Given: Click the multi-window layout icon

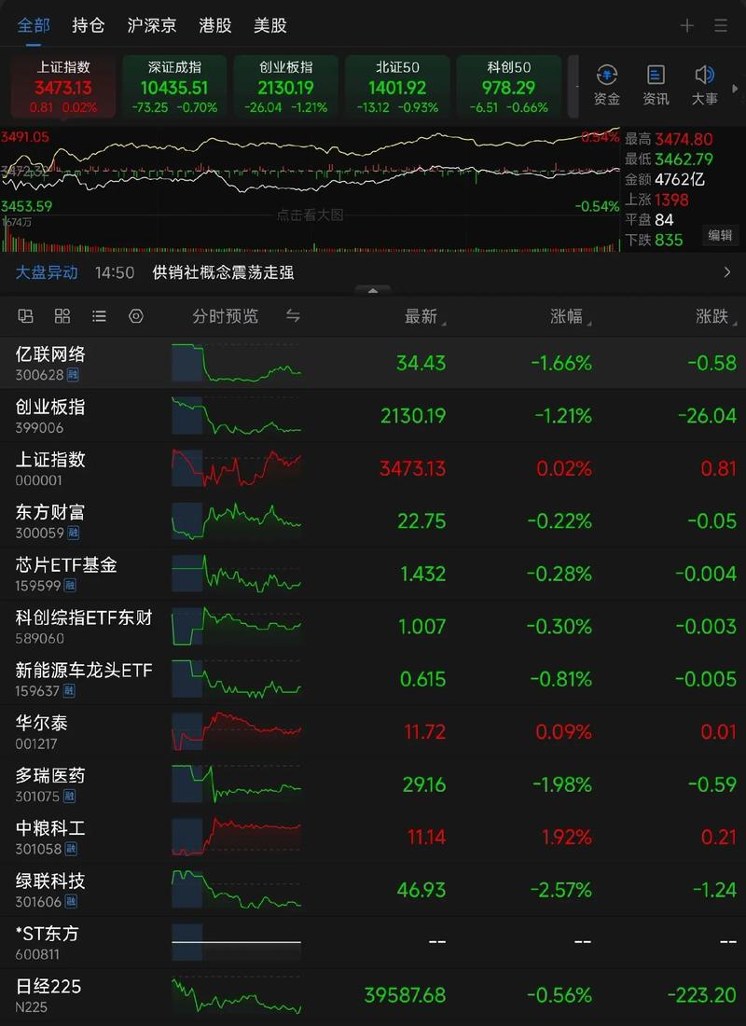Looking at the screenshot, I should (26, 316).
